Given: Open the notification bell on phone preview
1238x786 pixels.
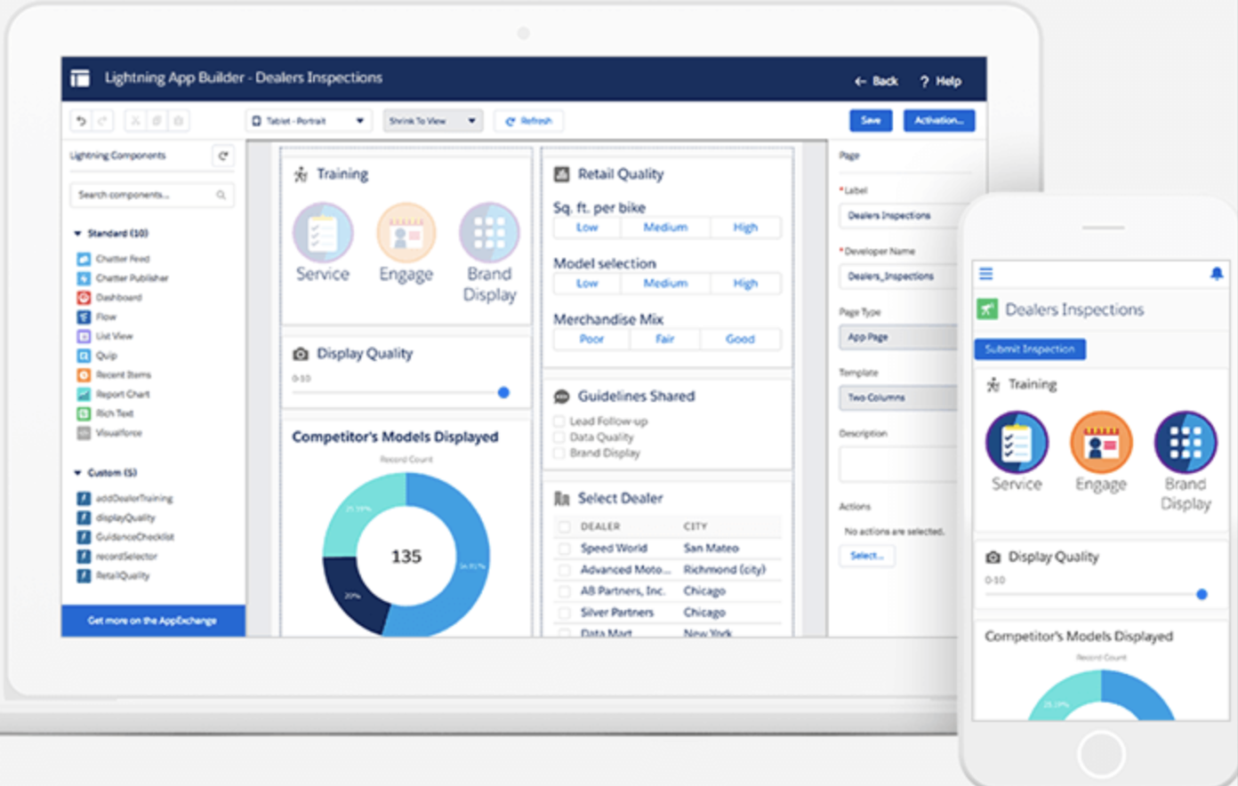Looking at the screenshot, I should (1217, 274).
